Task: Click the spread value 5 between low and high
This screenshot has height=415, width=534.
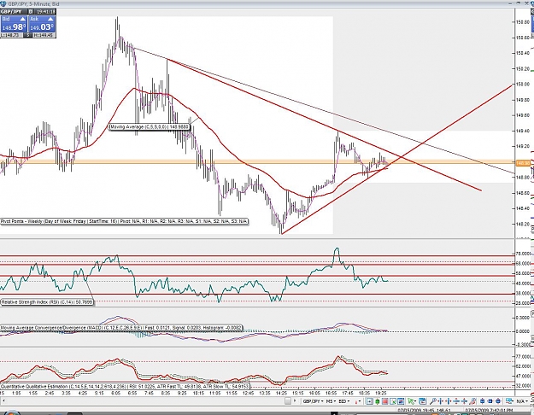Action: 27,35
